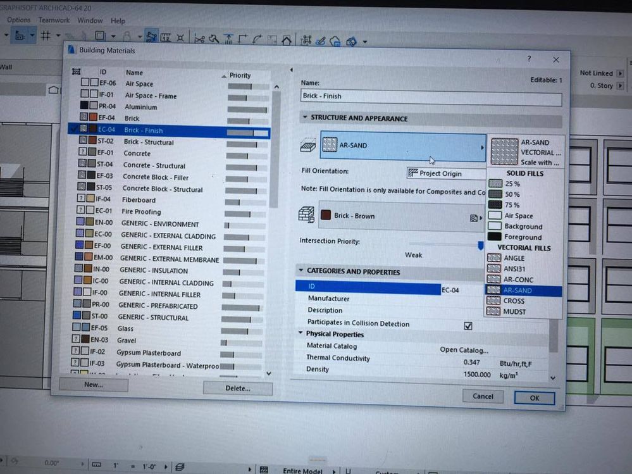Click the Density value 1500.000
This screenshot has height=474, width=632.
click(477, 374)
